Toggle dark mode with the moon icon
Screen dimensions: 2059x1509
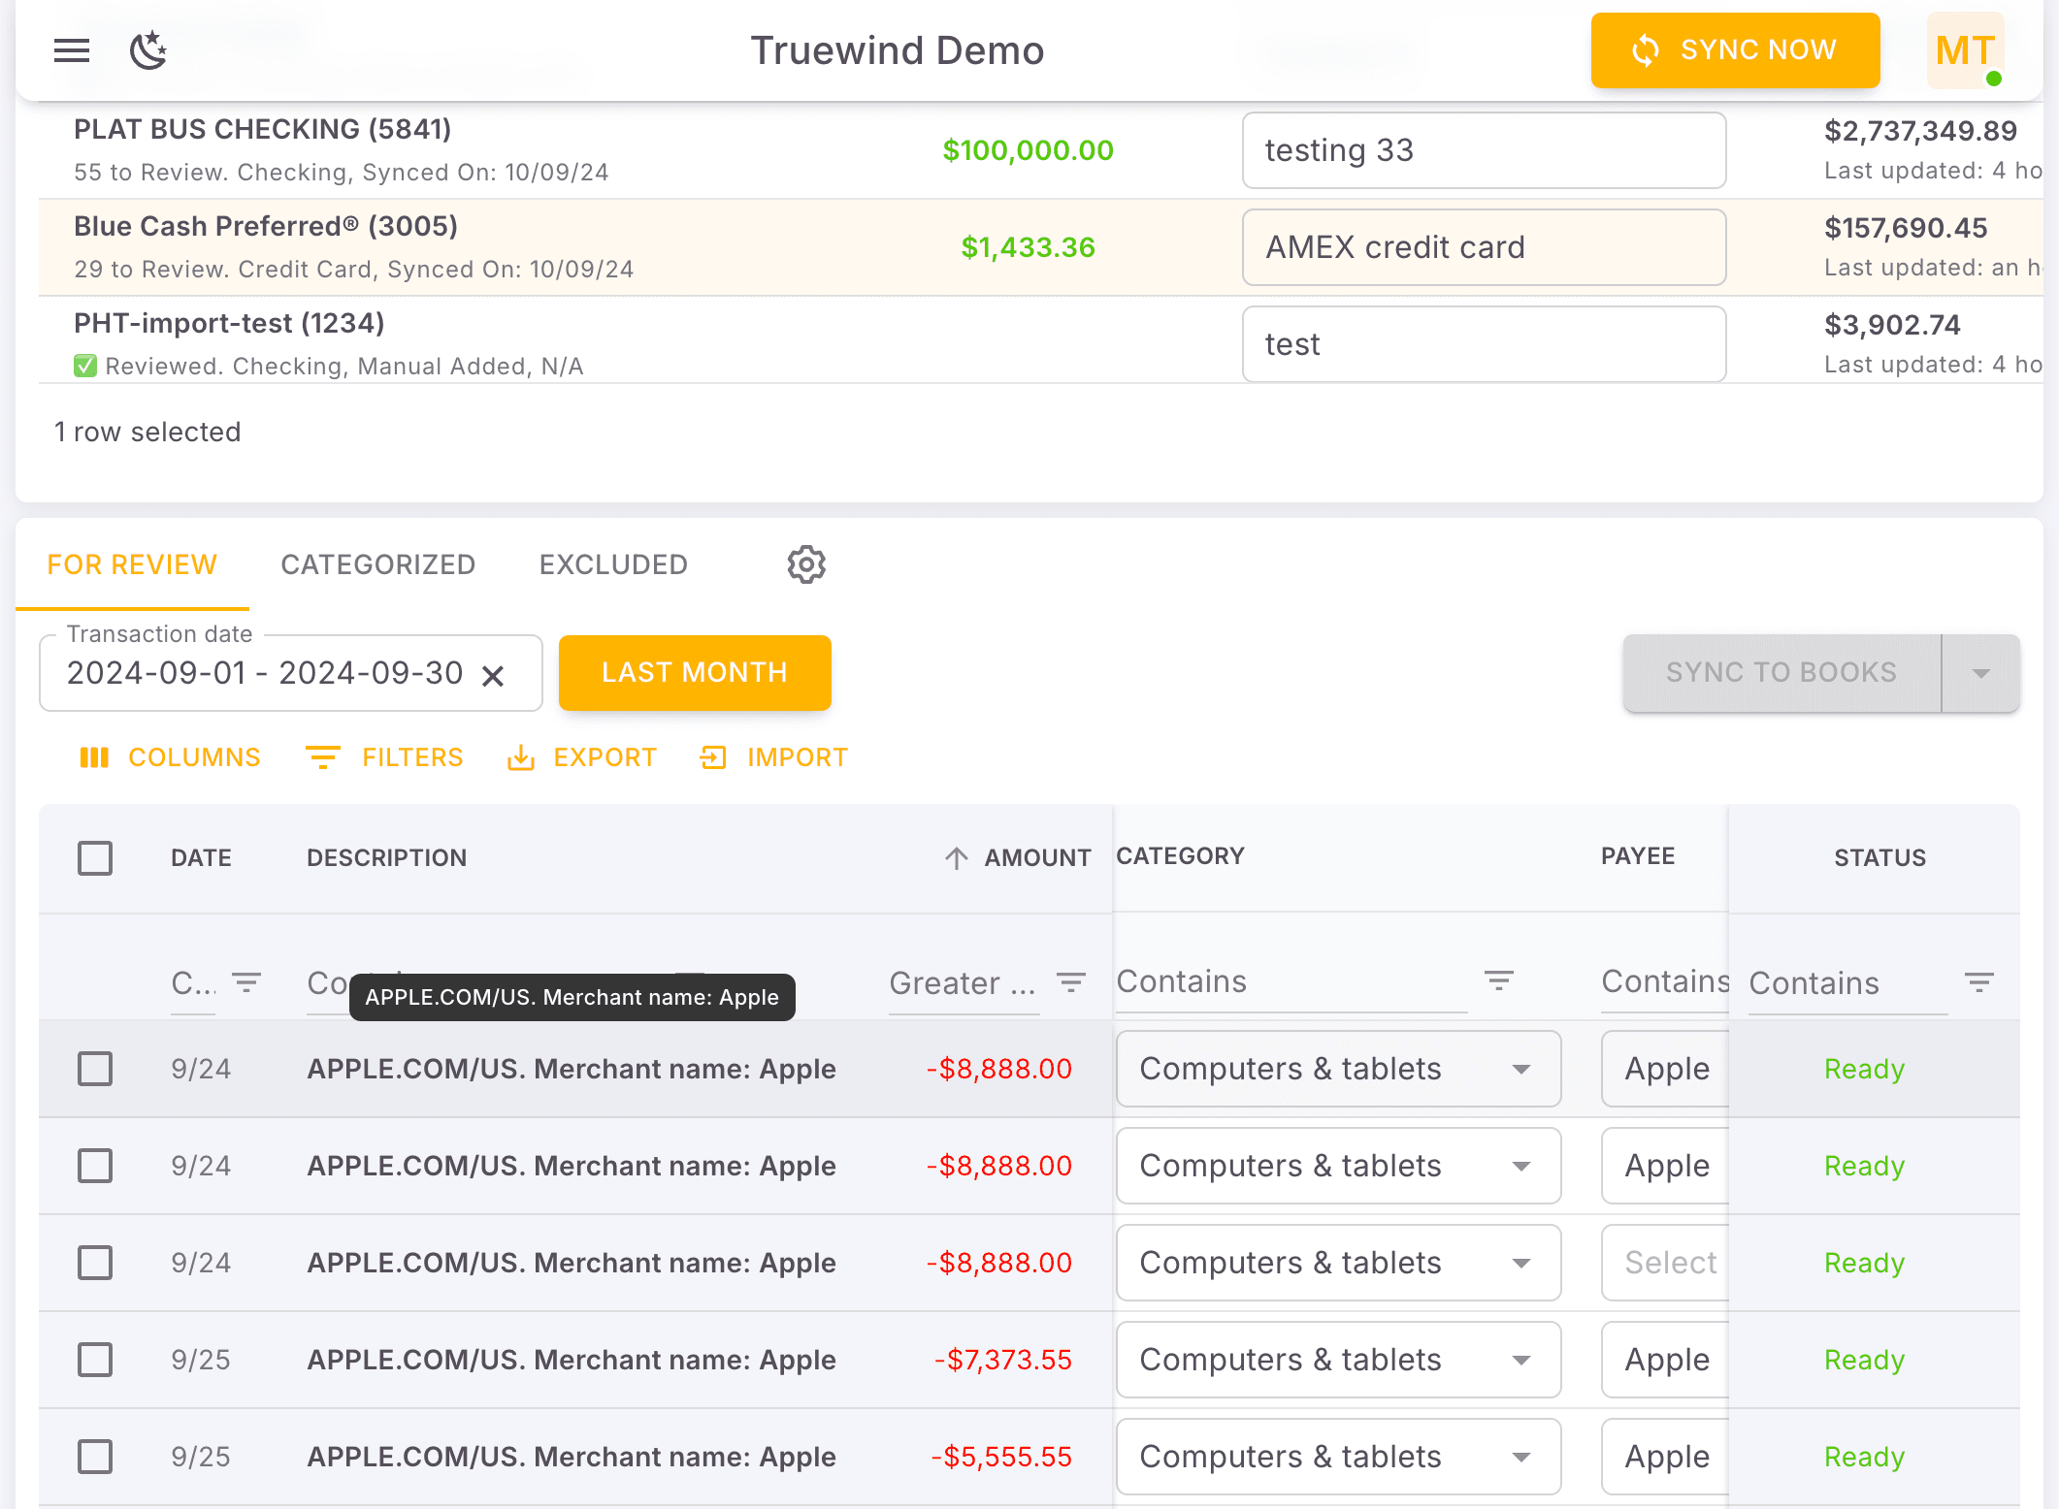click(x=147, y=50)
